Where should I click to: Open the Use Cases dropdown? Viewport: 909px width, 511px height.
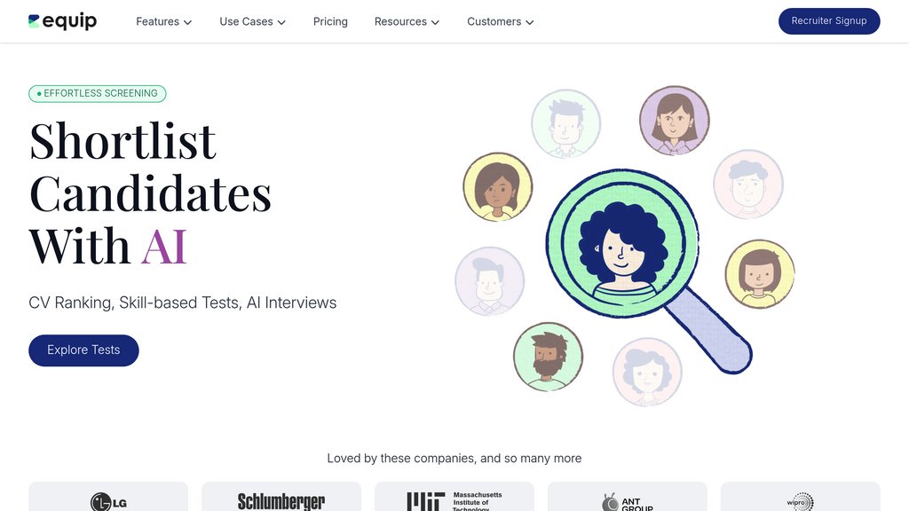252,21
